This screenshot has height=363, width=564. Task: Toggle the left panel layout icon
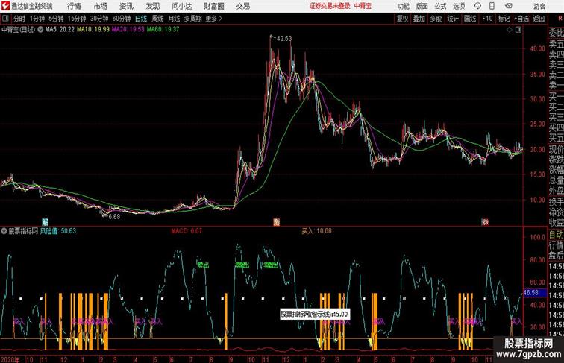click(5, 19)
